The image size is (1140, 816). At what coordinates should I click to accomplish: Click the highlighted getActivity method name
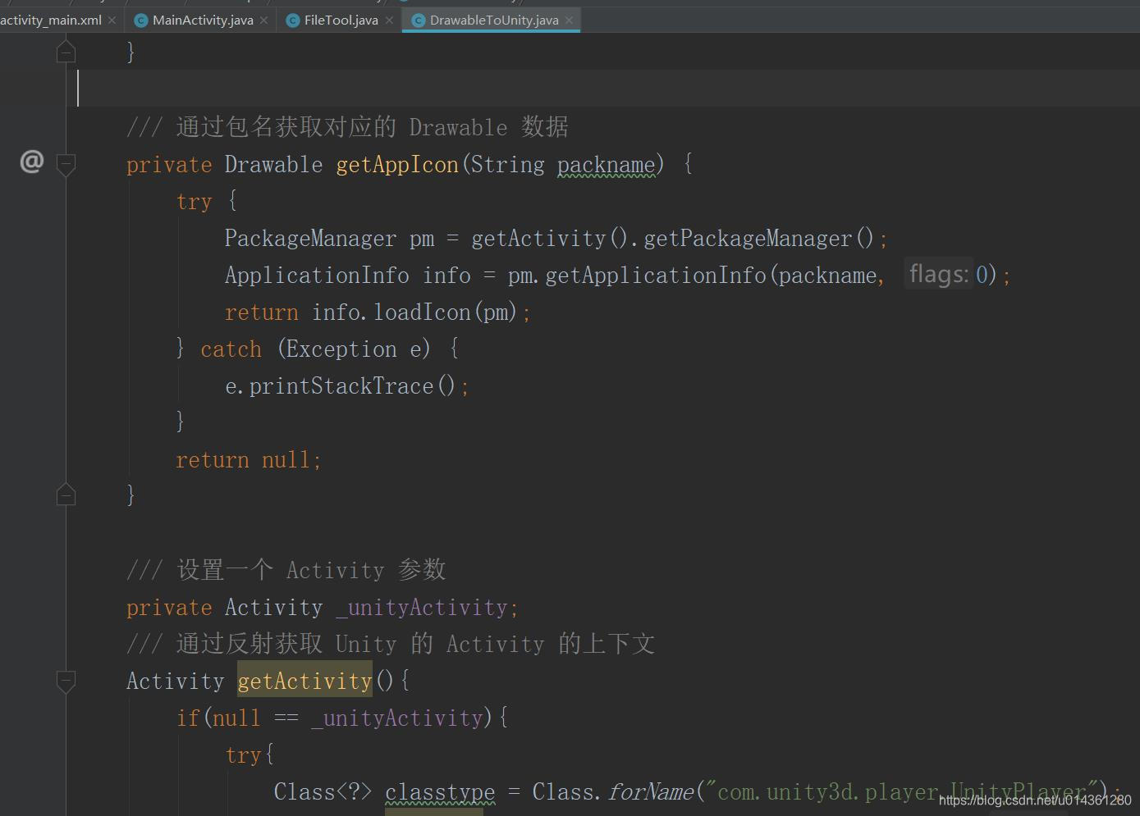(x=304, y=682)
